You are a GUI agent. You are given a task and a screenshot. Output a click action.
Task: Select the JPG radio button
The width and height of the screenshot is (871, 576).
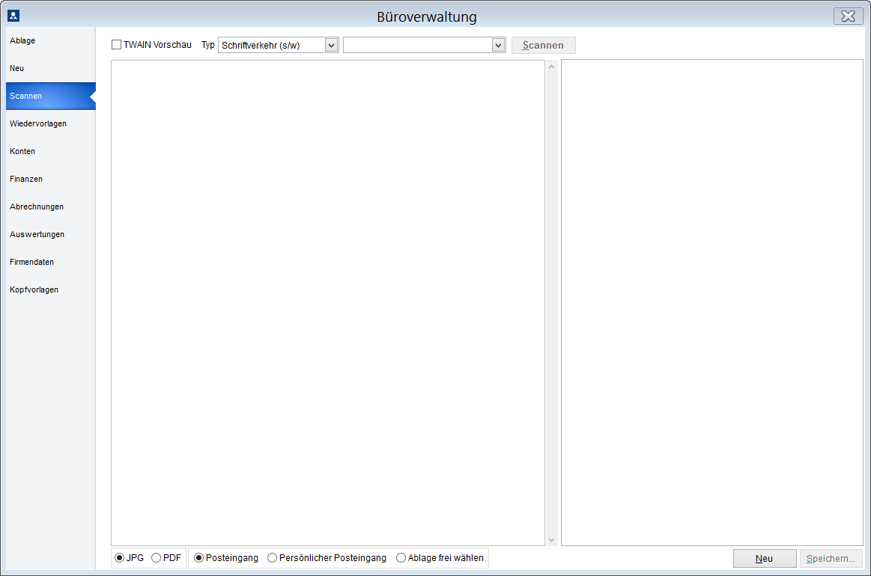click(119, 558)
